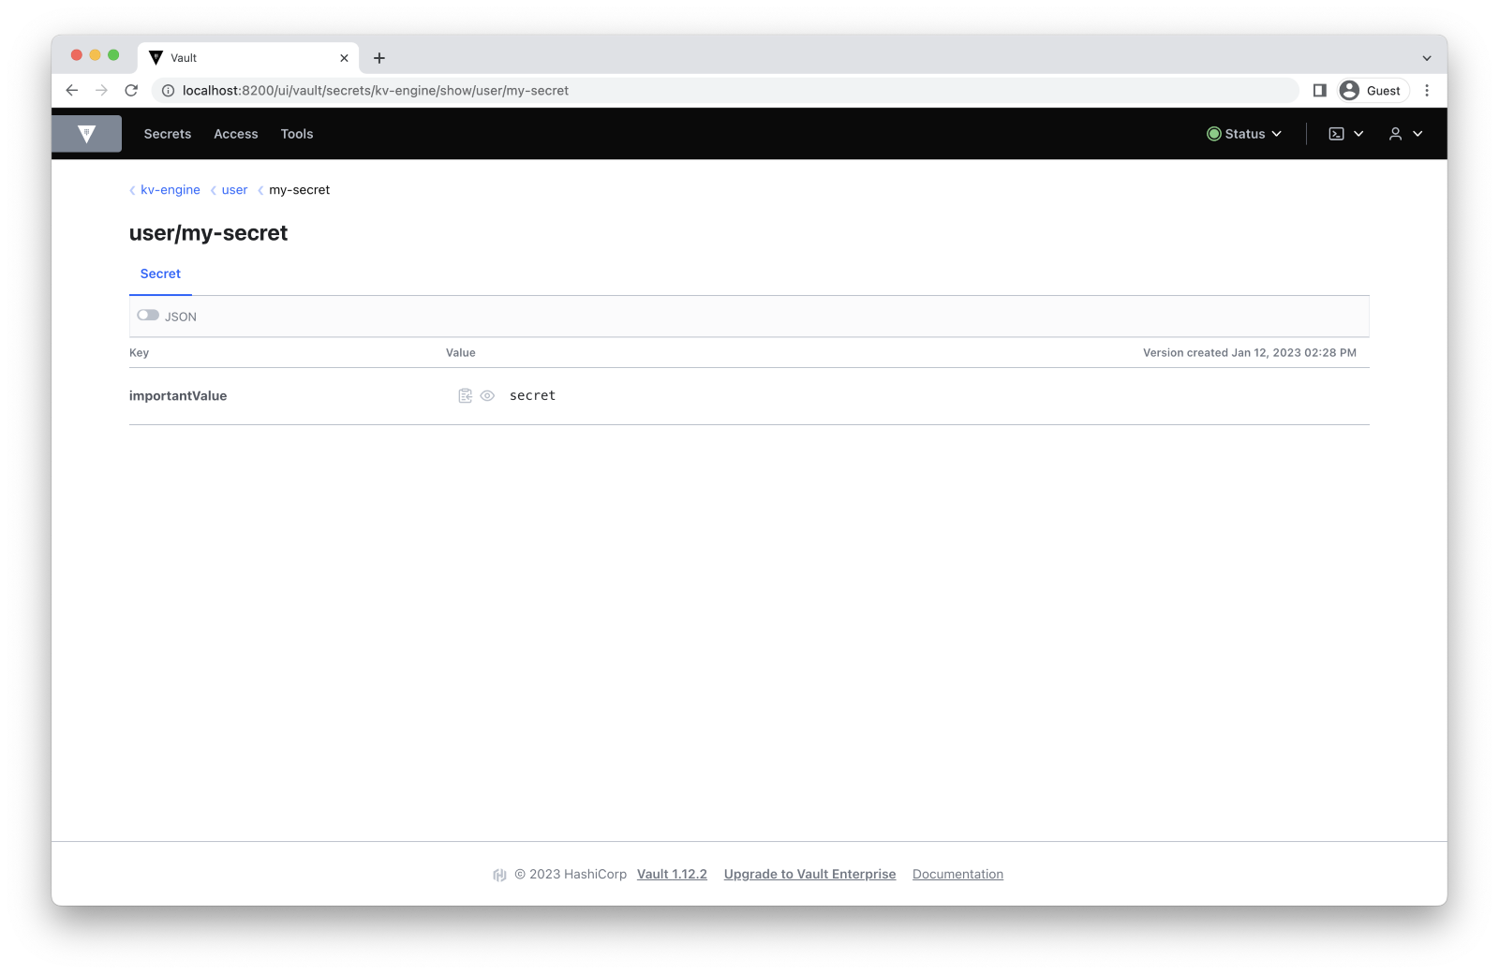Open the Vault 1.12.2 version link

point(672,875)
